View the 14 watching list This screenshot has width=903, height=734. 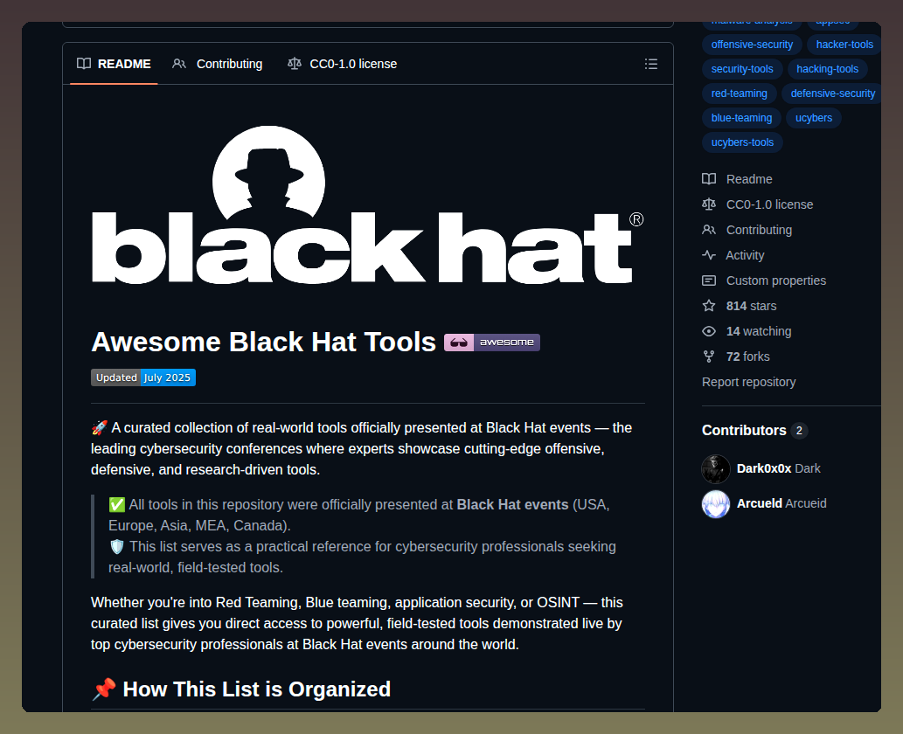759,331
